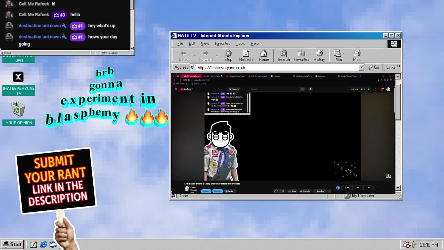The width and height of the screenshot is (444, 250).
Task: Click the Back button in Internet Streets Explorer
Action: [x=183, y=56]
